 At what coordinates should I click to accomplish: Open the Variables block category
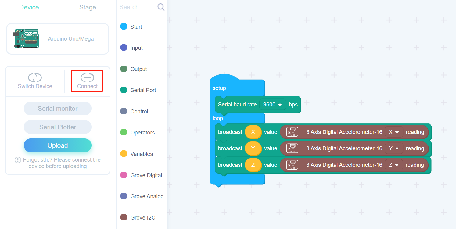(x=142, y=154)
